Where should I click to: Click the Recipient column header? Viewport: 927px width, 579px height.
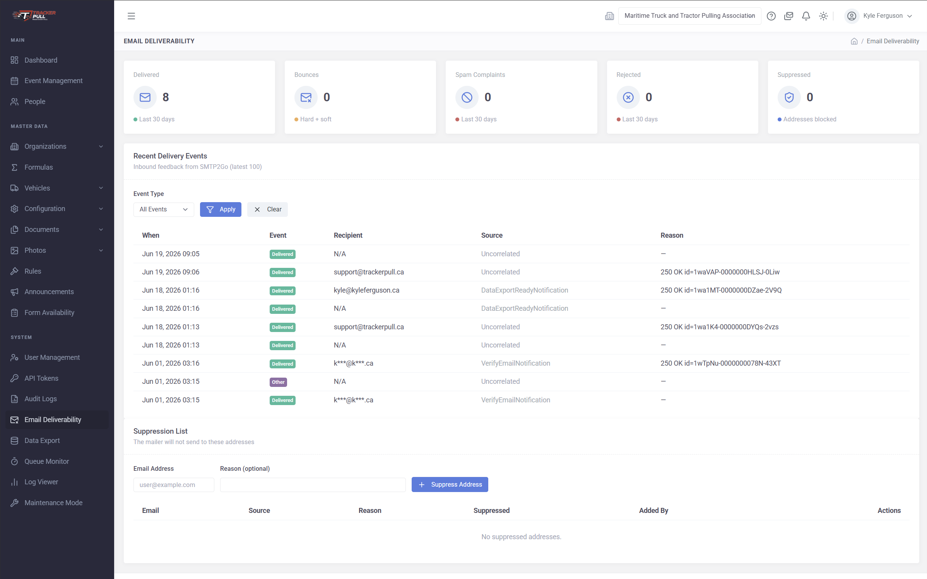tap(348, 235)
